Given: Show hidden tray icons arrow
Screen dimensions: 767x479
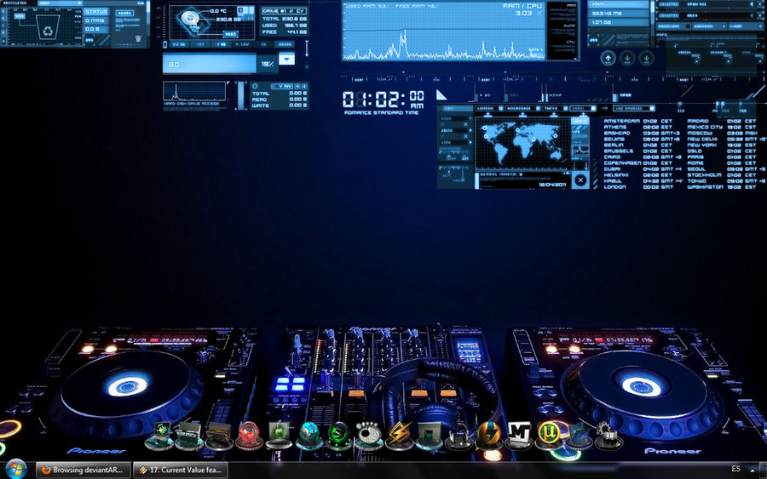Looking at the screenshot, I should tap(753, 470).
